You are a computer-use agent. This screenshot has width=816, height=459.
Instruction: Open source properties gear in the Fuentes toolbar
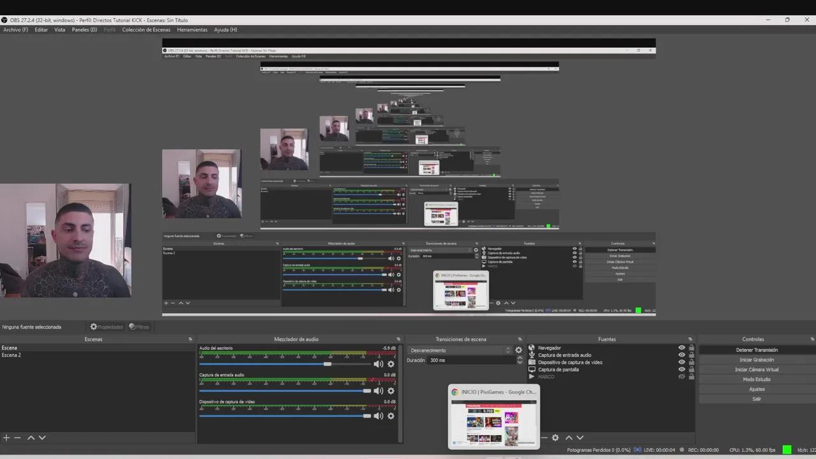click(x=555, y=437)
